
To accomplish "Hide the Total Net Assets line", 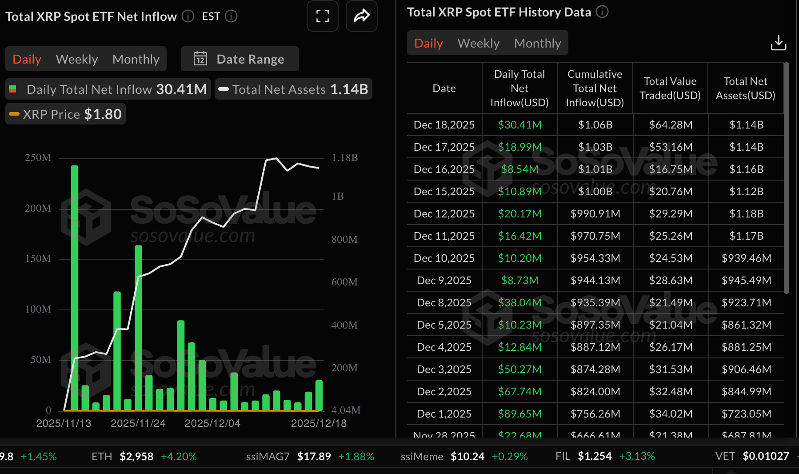I will [293, 89].
